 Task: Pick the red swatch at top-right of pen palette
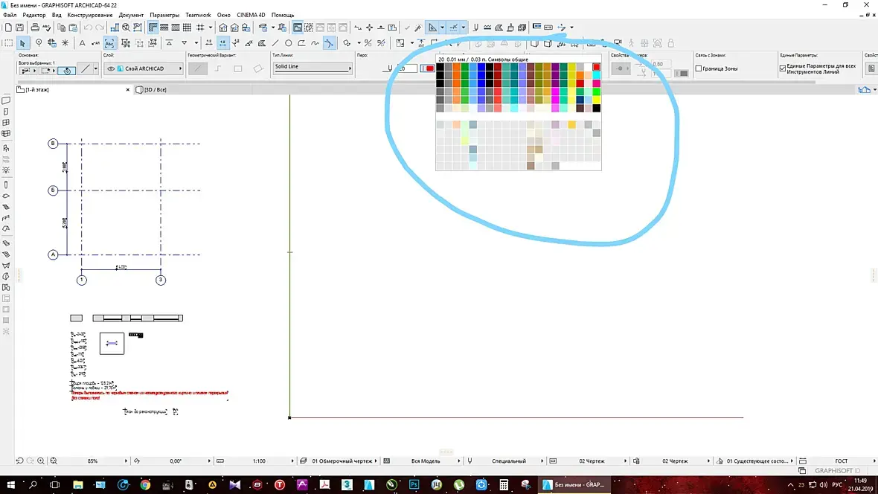596,67
